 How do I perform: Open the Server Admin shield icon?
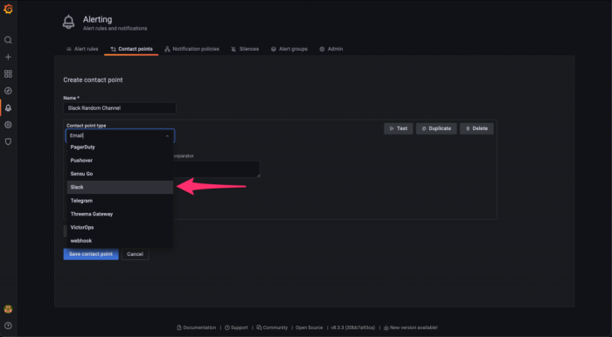coord(8,141)
